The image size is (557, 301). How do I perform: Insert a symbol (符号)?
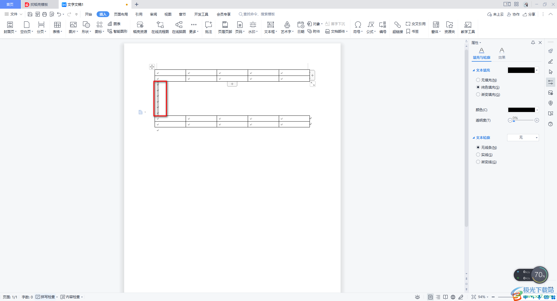[358, 28]
